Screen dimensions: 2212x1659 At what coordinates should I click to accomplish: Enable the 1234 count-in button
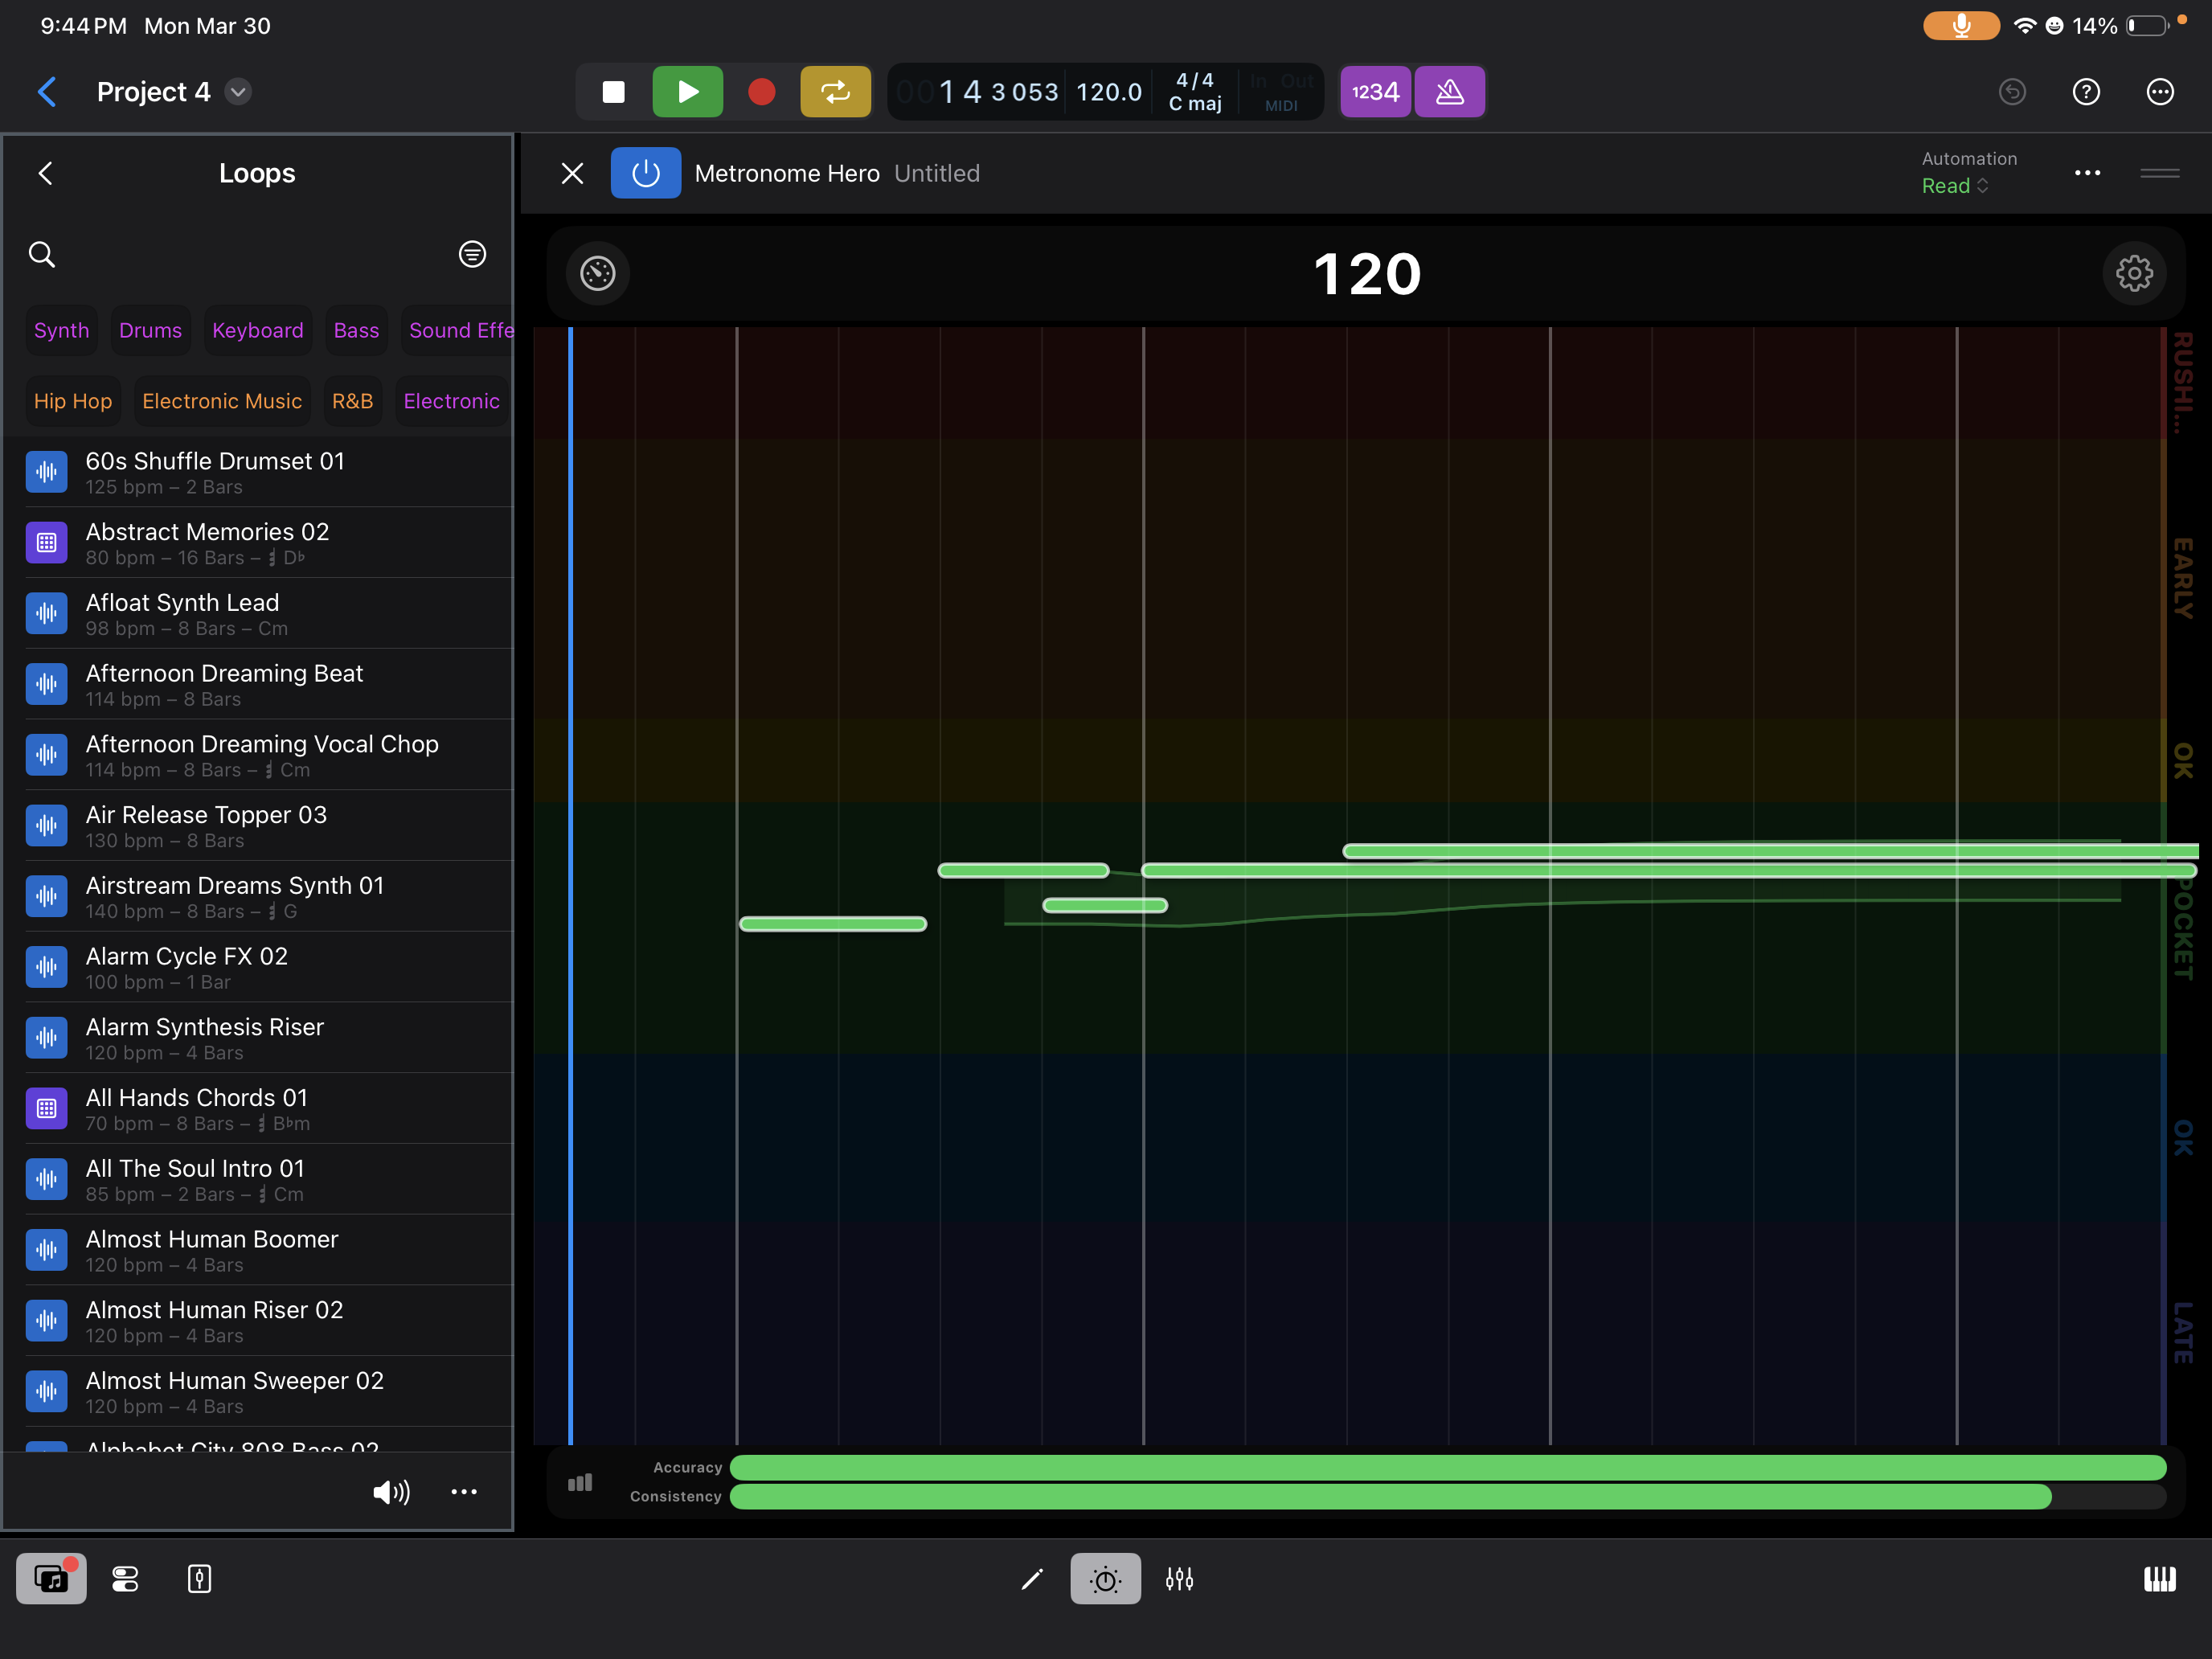point(1375,91)
